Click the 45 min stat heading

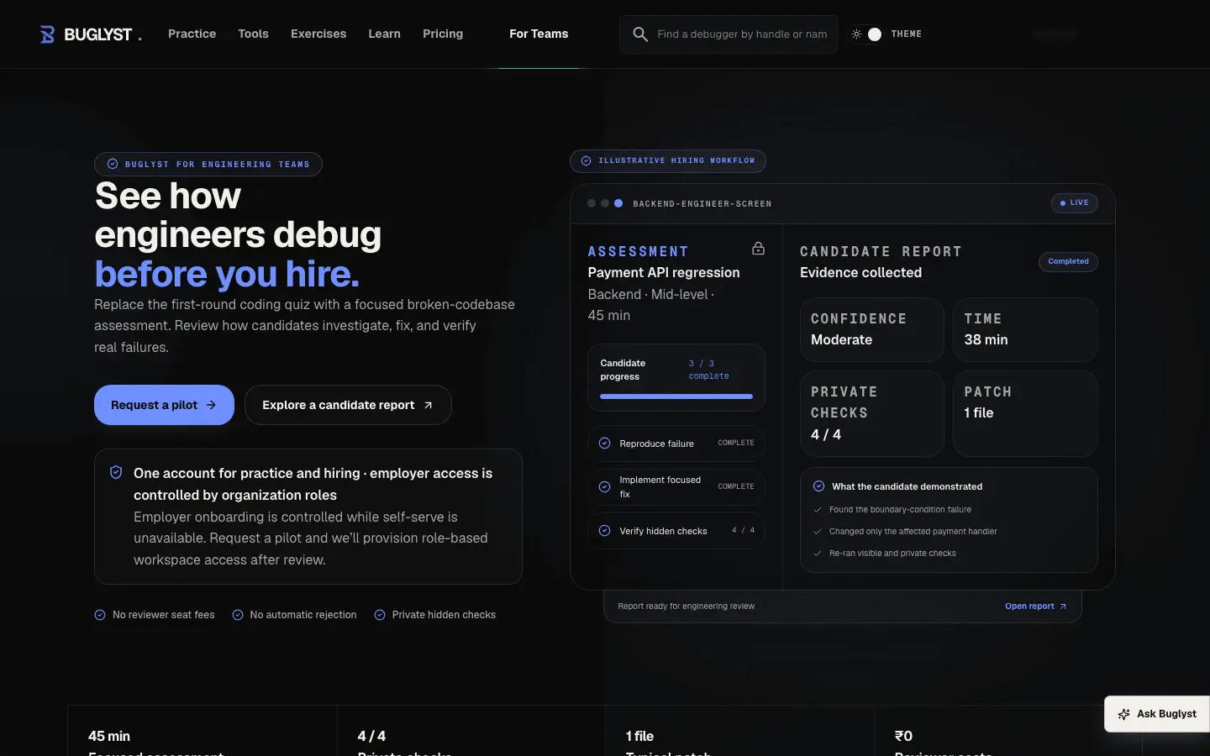click(x=109, y=736)
